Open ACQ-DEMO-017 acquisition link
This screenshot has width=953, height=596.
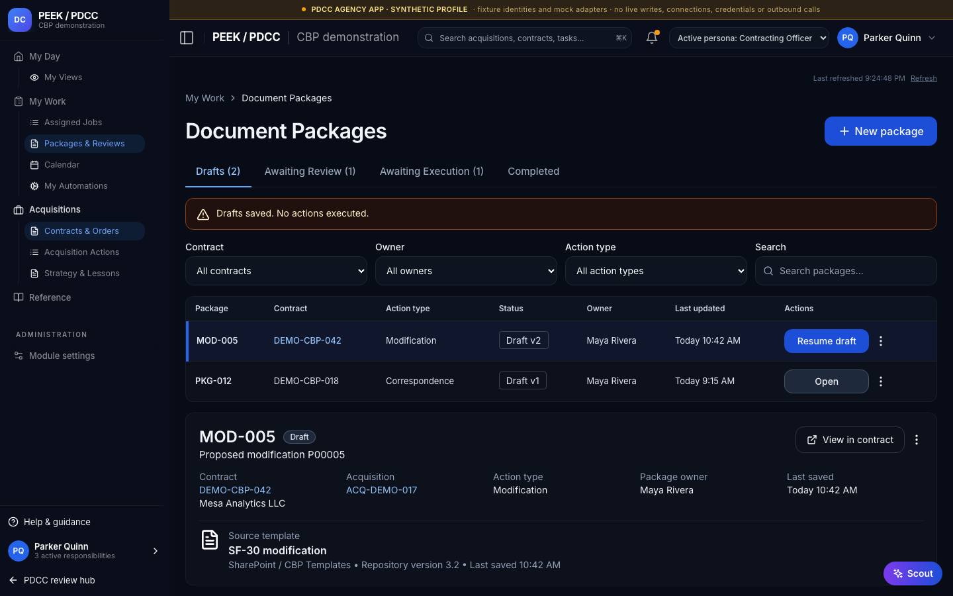click(x=381, y=490)
